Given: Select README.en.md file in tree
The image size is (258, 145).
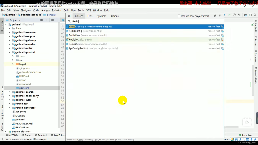Looking at the screenshot, I should coord(24,124).
